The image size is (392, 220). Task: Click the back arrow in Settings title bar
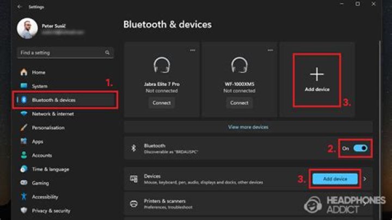click(x=20, y=7)
